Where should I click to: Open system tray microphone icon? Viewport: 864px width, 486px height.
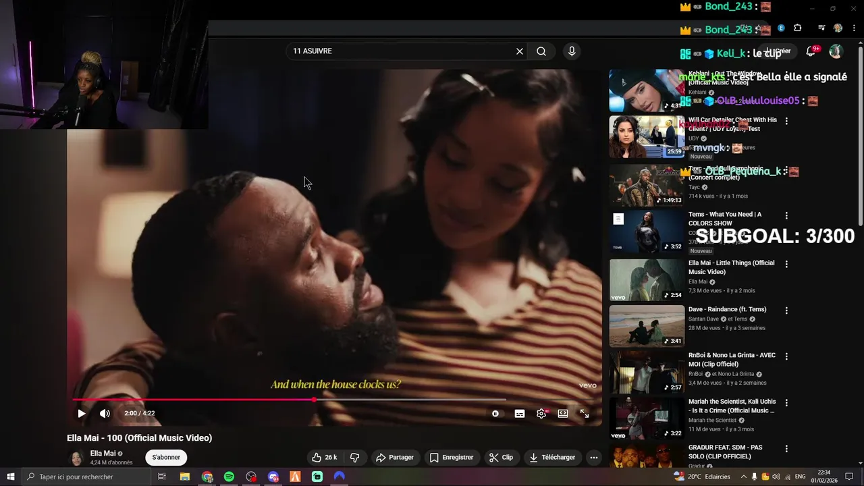755,477
